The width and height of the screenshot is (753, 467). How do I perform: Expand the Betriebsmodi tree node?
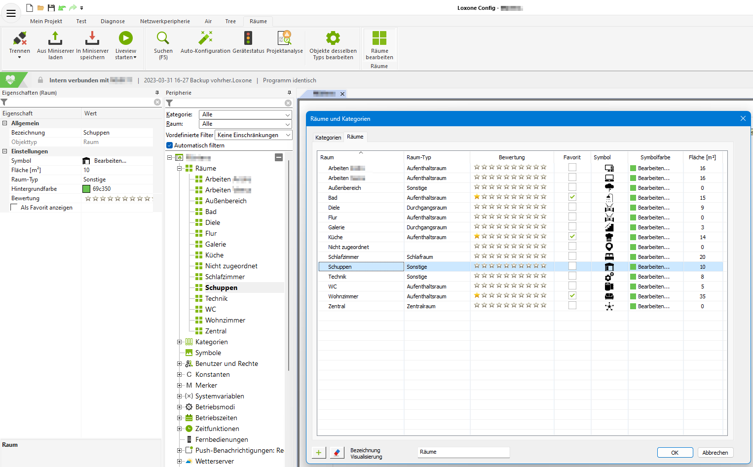[x=180, y=407]
